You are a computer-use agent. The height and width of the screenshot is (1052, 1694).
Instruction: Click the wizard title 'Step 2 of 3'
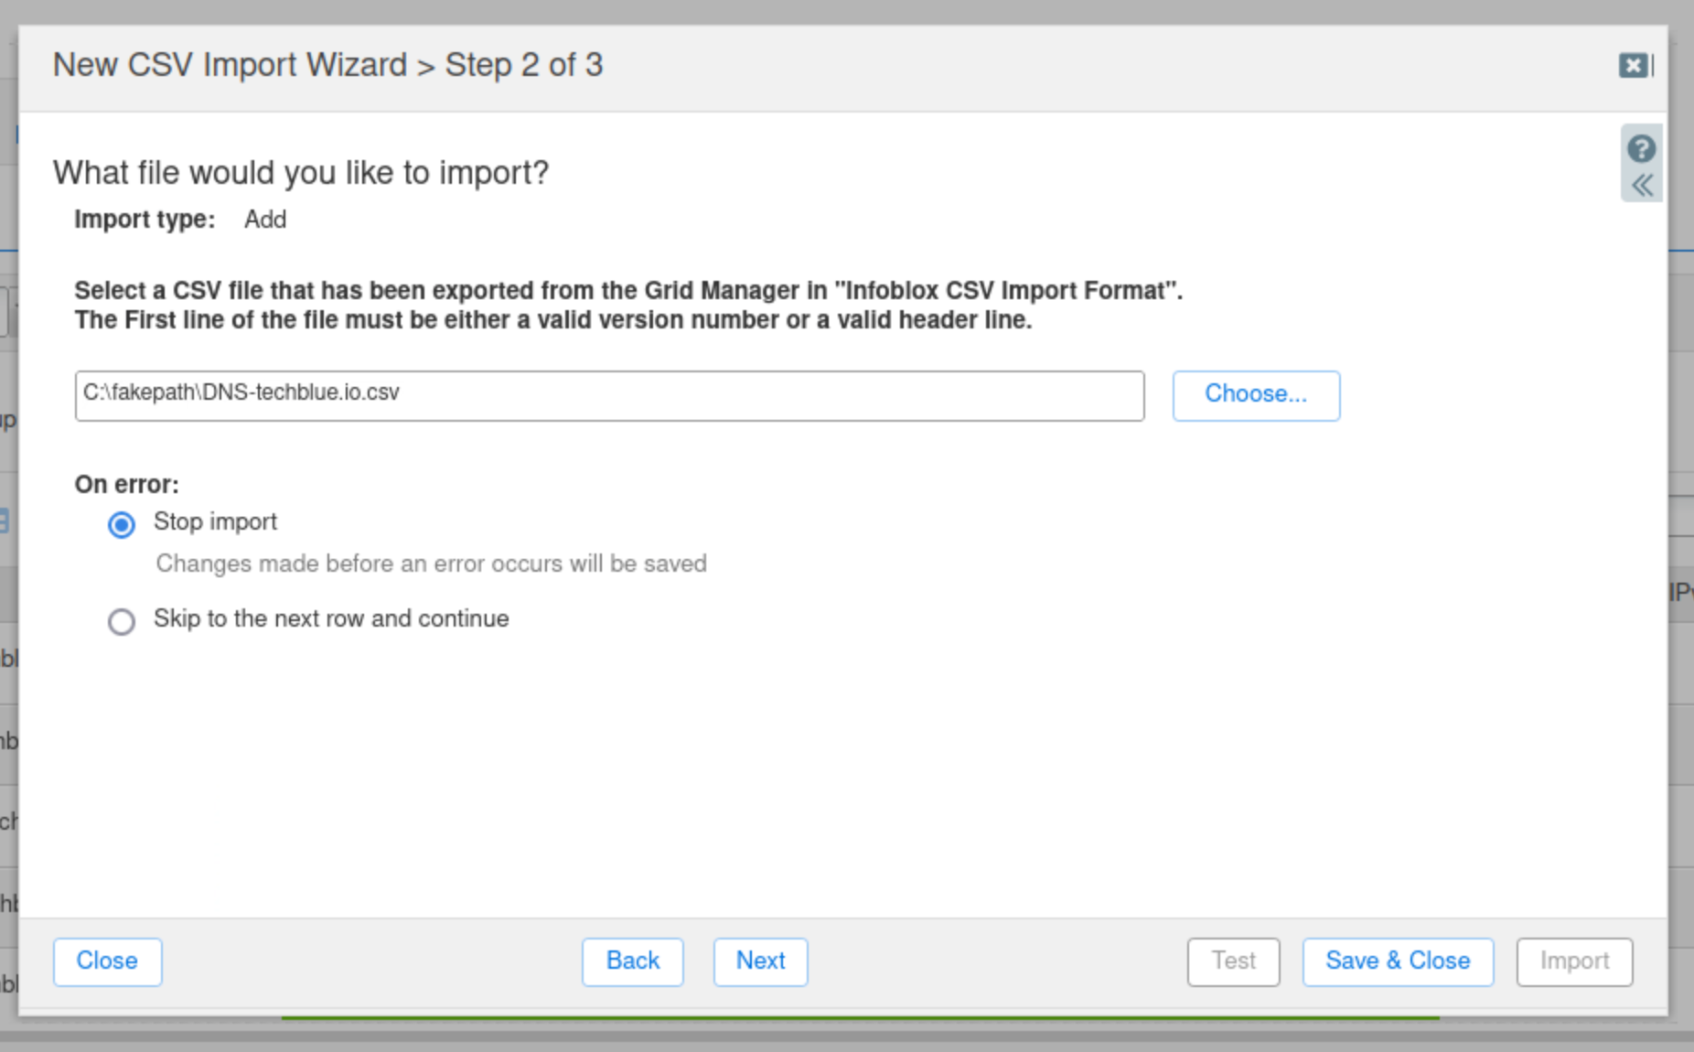pos(523,65)
